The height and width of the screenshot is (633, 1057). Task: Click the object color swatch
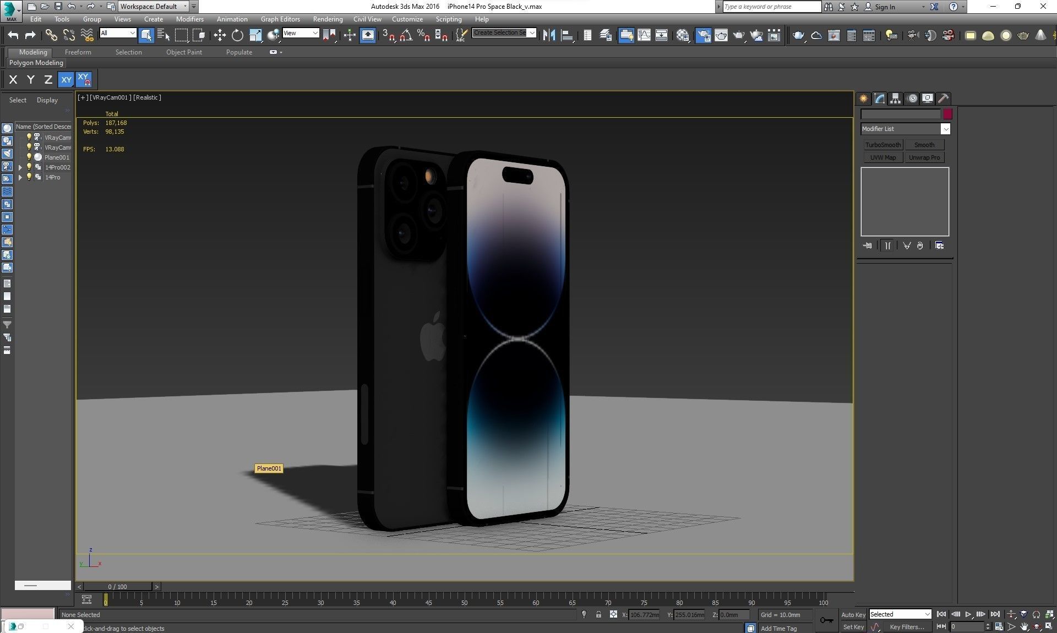[947, 114]
